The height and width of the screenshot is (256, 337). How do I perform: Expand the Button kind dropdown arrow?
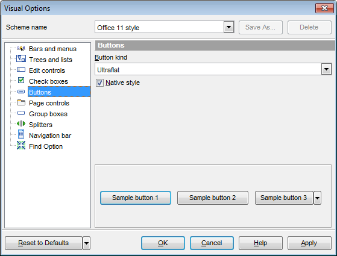click(326, 69)
